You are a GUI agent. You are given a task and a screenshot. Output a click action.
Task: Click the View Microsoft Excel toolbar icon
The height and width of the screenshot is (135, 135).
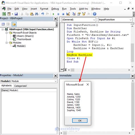(4, 14)
